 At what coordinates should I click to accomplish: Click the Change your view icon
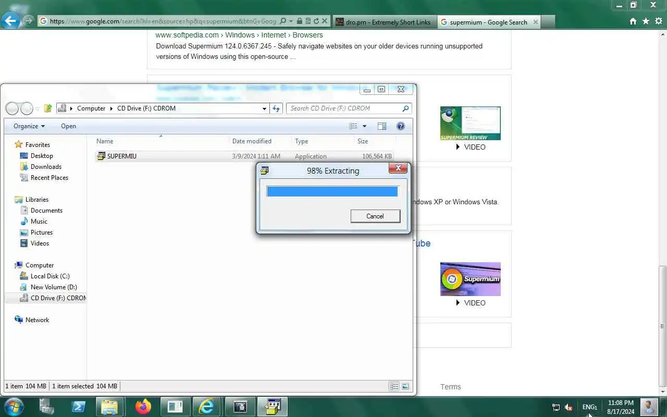(353, 126)
